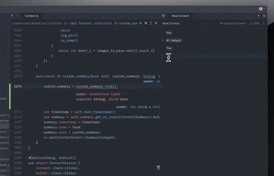Click the rustc: mismatched types diagnostic
Screen dimensions: 274x176
point(98,94)
